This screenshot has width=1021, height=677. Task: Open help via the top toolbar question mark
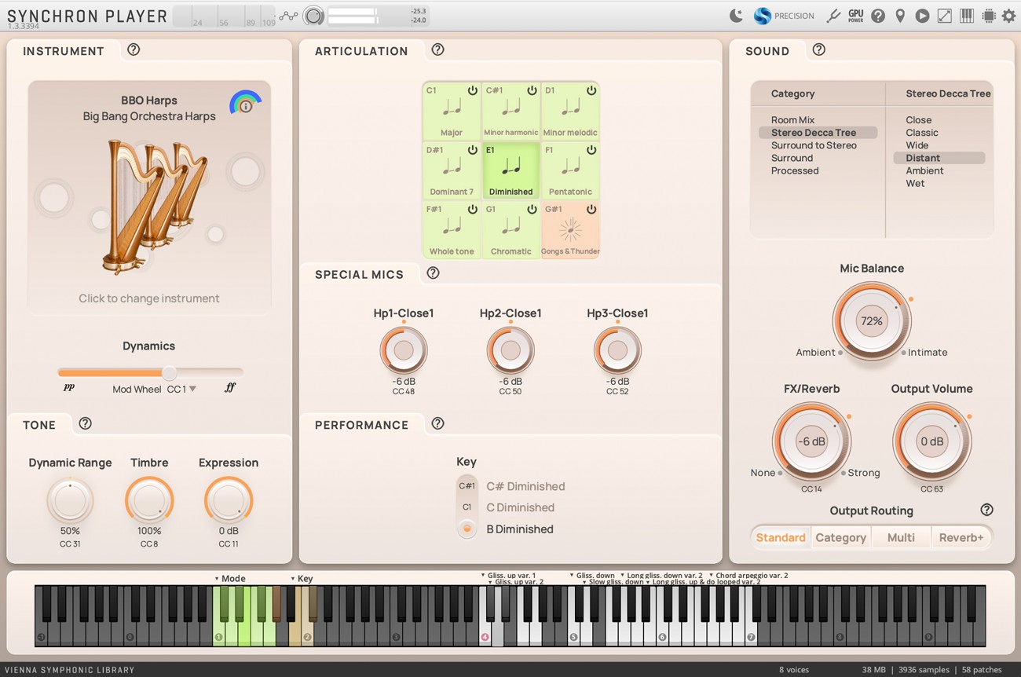point(878,16)
